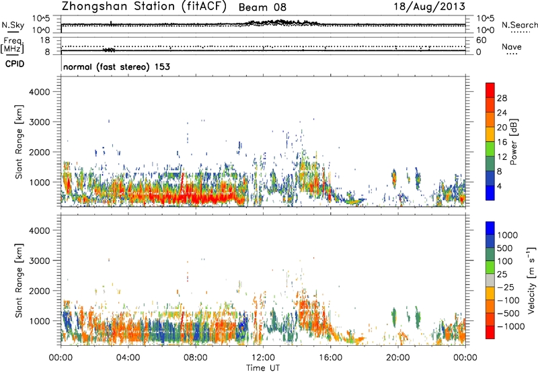
Task: Click 'Slant Range [km]' label of power panel
Action: coord(19,142)
